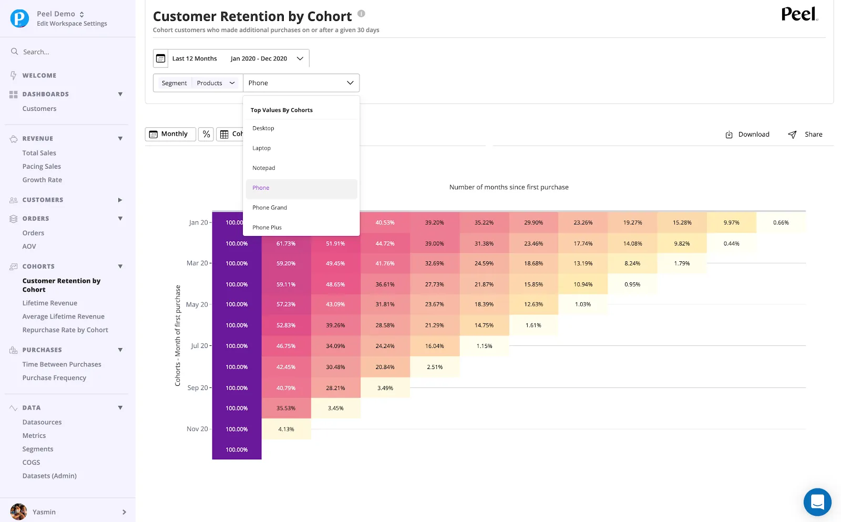The image size is (841, 522).
Task: Open the Phone value dropdown
Action: pos(301,83)
